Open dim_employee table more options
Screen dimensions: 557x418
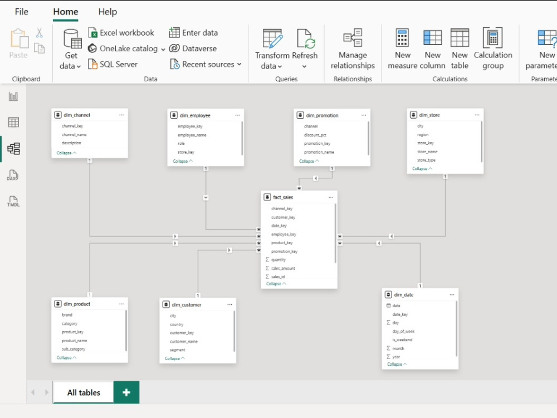click(237, 115)
